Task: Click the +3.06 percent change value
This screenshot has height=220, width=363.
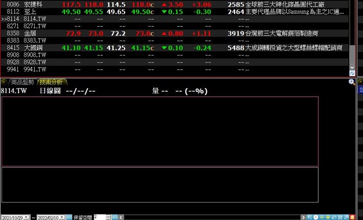Action: [x=201, y=4]
